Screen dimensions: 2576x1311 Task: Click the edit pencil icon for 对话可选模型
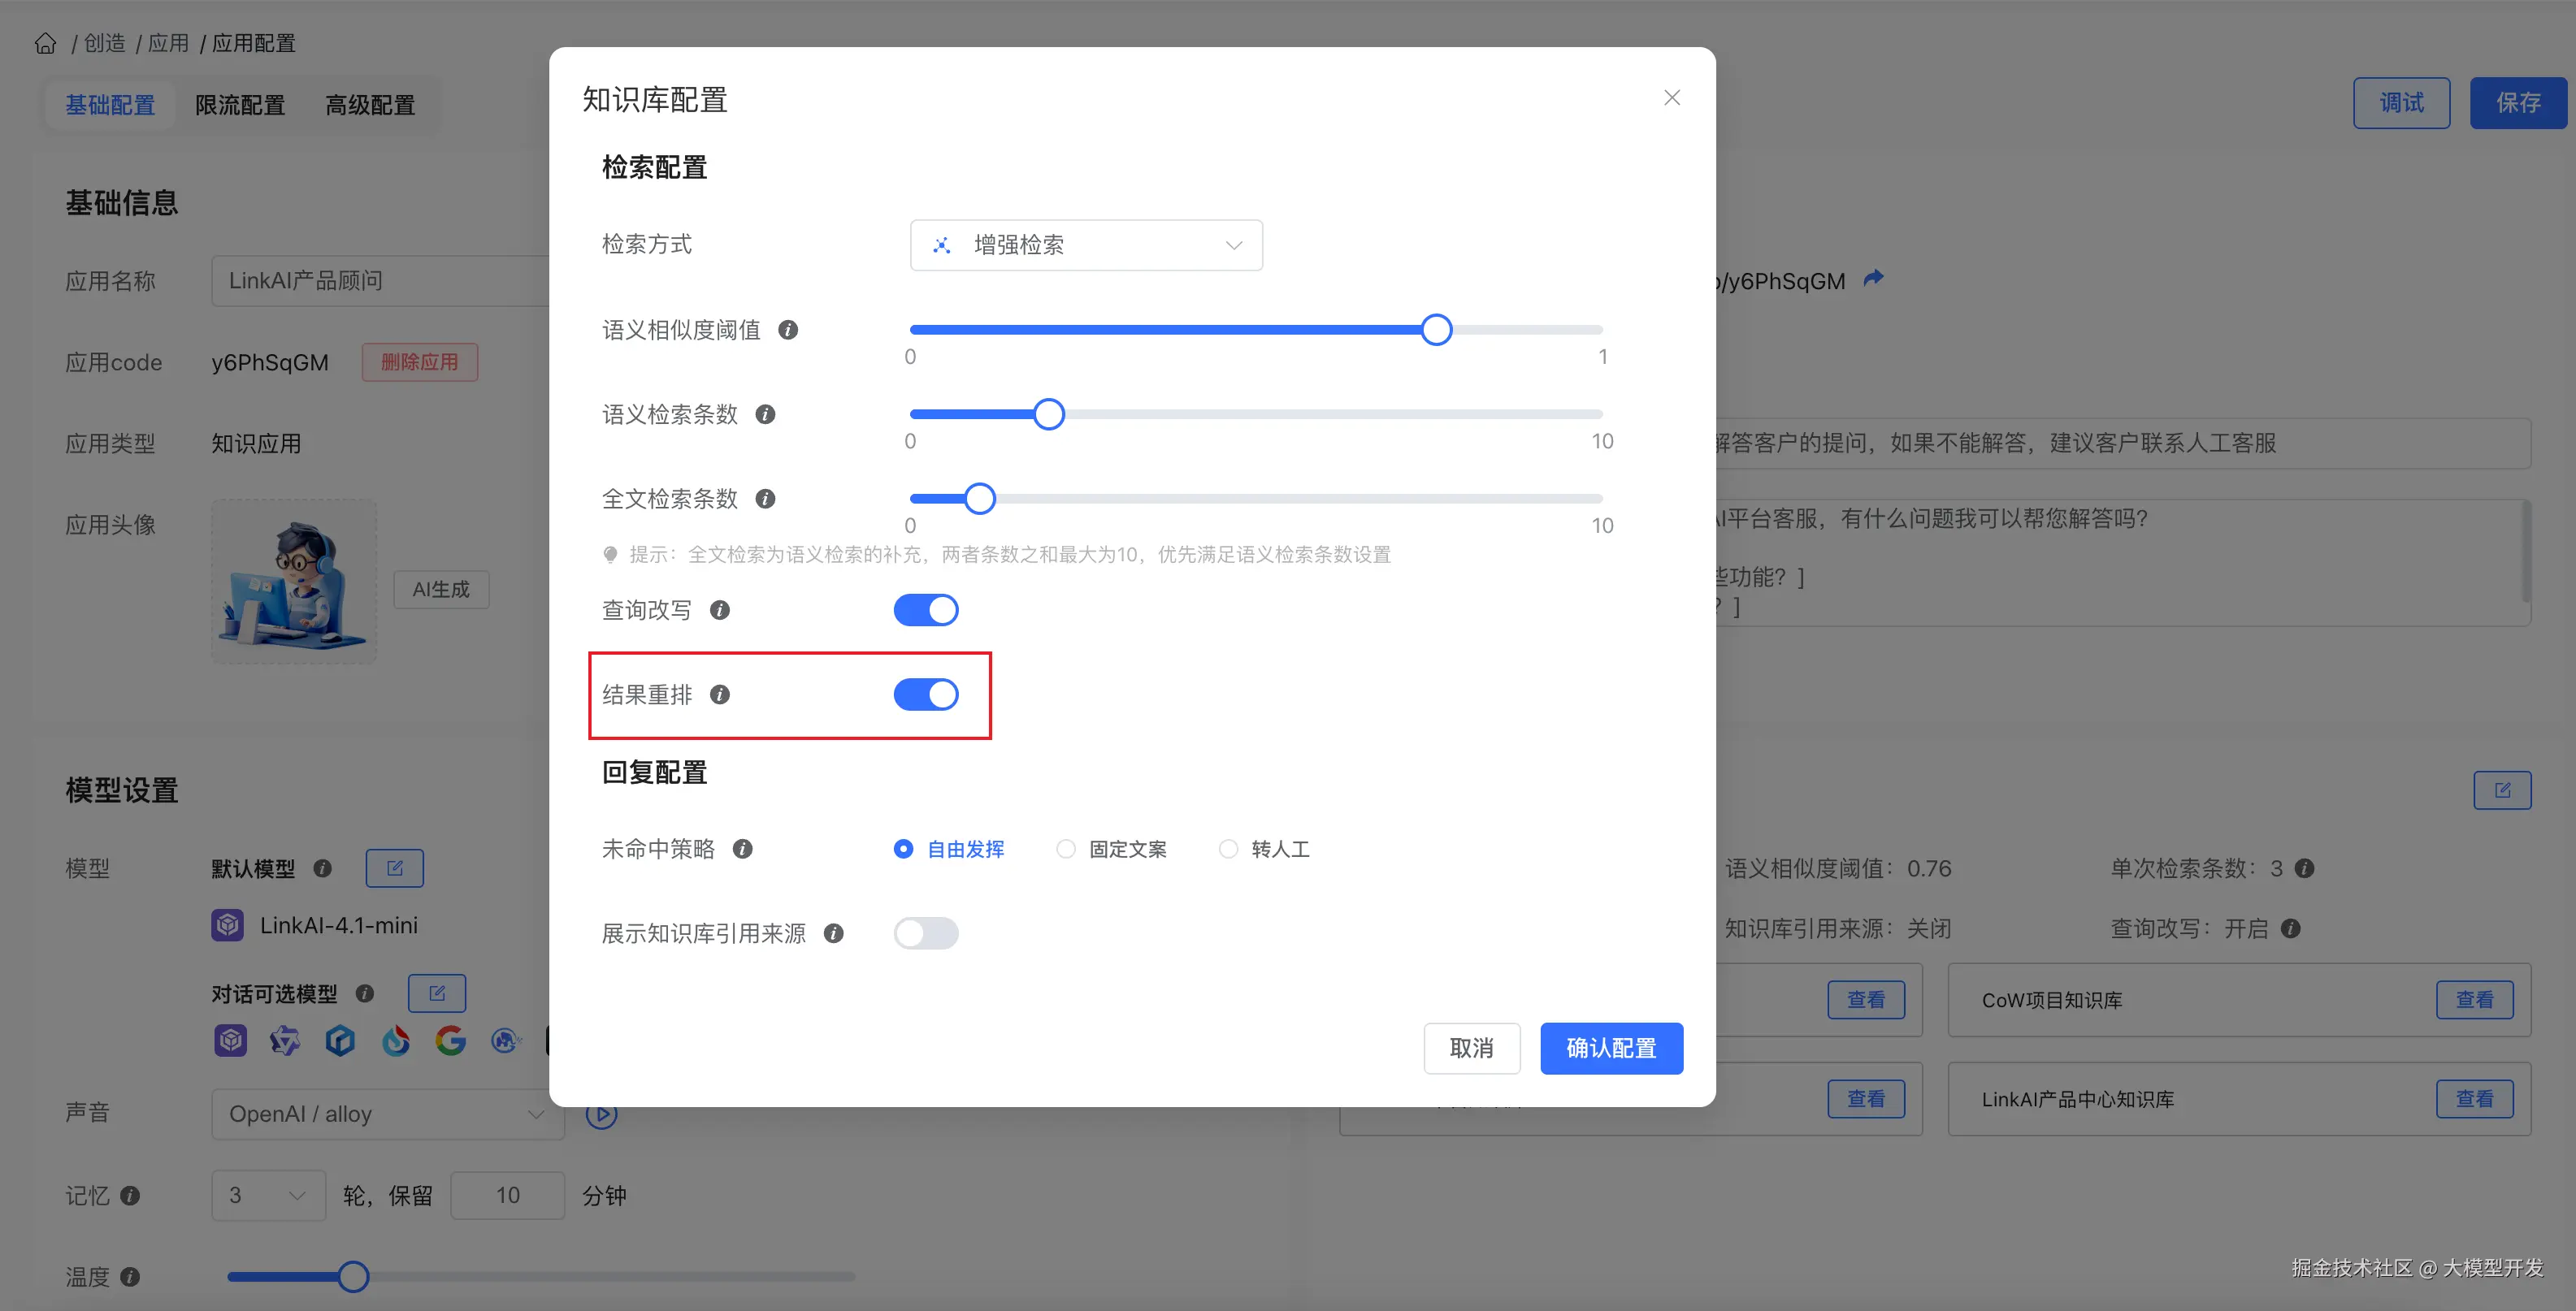437,993
